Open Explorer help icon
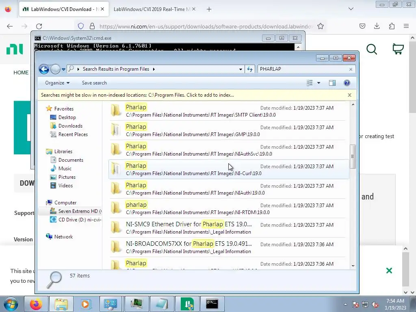This screenshot has height=312, width=416. coord(347,83)
